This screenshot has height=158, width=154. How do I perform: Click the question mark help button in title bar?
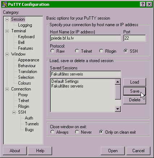pyautogui.click(x=143, y=4)
